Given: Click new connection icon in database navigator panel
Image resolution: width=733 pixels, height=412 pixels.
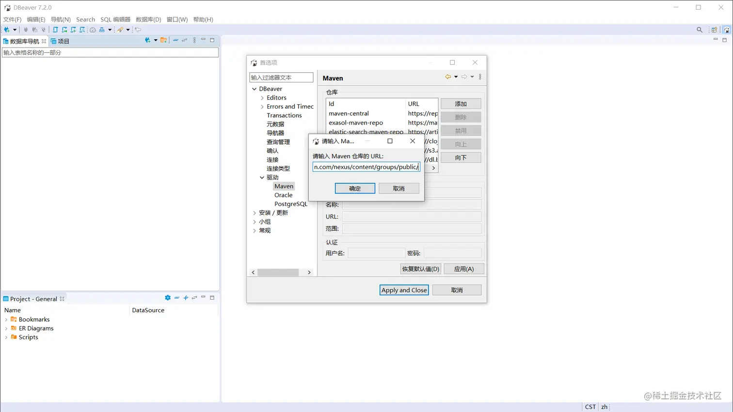Looking at the screenshot, I should tap(147, 40).
